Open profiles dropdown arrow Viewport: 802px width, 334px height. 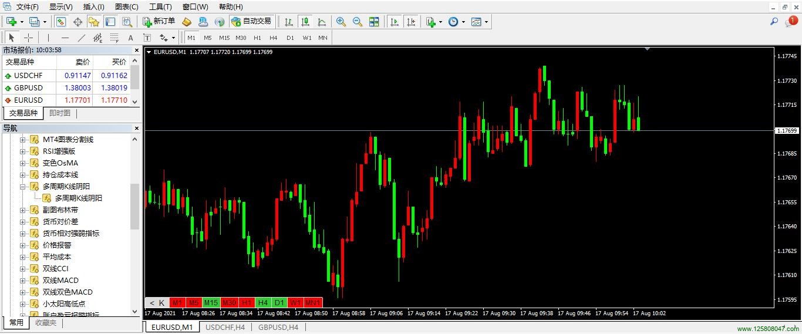[x=45, y=22]
